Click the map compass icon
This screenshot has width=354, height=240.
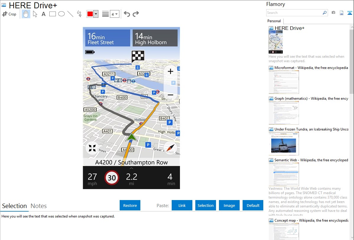point(170,148)
